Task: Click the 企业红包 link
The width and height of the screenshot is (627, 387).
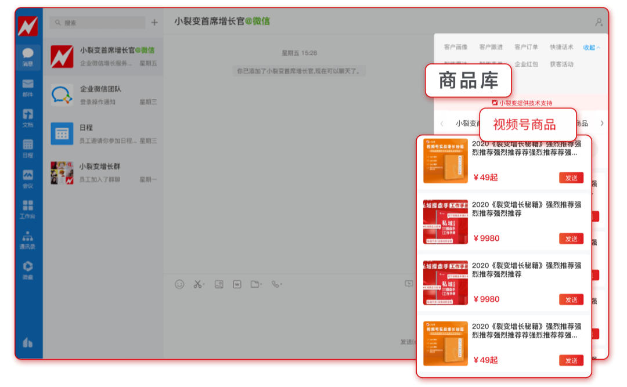Action: pos(527,64)
